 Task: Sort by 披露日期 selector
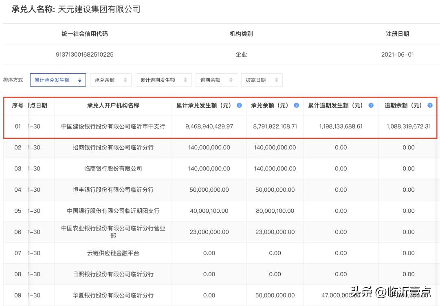(262, 80)
